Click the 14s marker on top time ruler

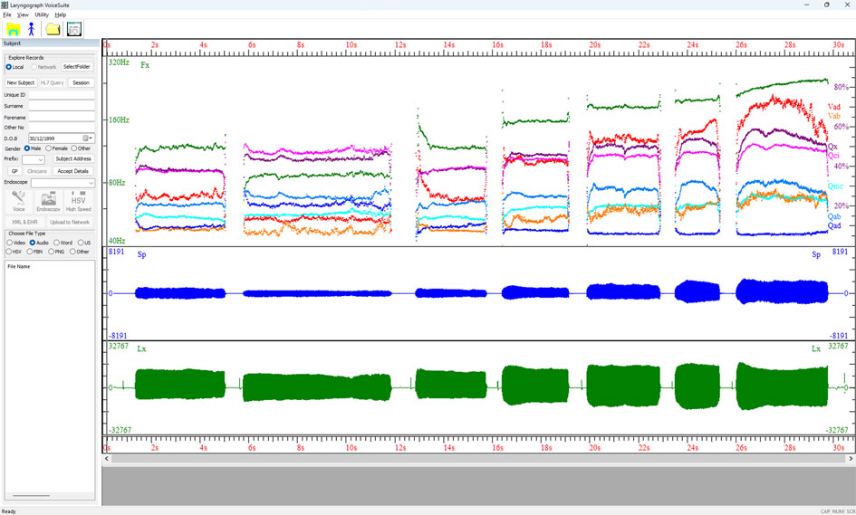[x=448, y=44]
